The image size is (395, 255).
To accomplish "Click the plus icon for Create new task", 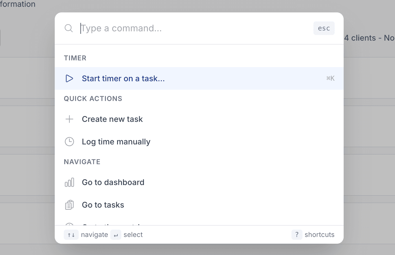I will click(x=69, y=119).
